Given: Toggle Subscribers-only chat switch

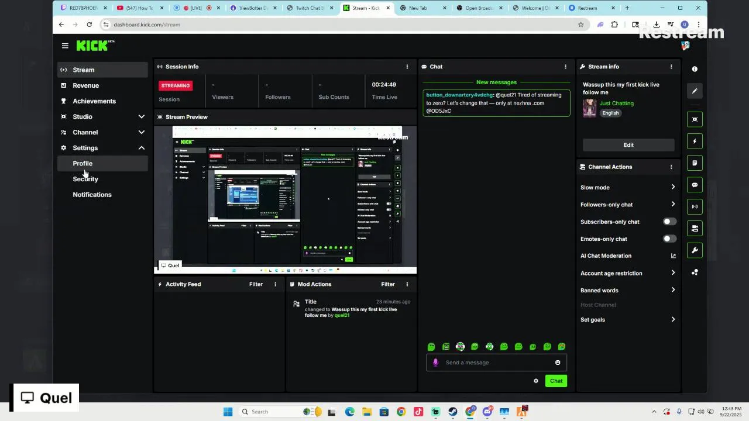Looking at the screenshot, I should 669,222.
